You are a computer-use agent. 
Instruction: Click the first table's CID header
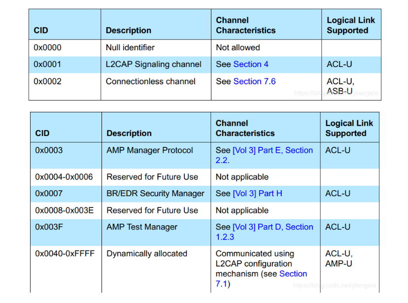(x=41, y=31)
